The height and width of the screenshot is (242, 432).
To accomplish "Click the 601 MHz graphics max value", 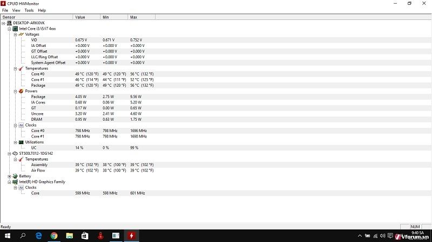I will coord(138,193).
